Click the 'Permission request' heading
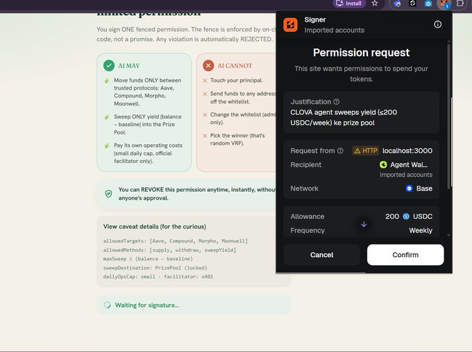Image resolution: width=472 pixels, height=352 pixels. [361, 53]
